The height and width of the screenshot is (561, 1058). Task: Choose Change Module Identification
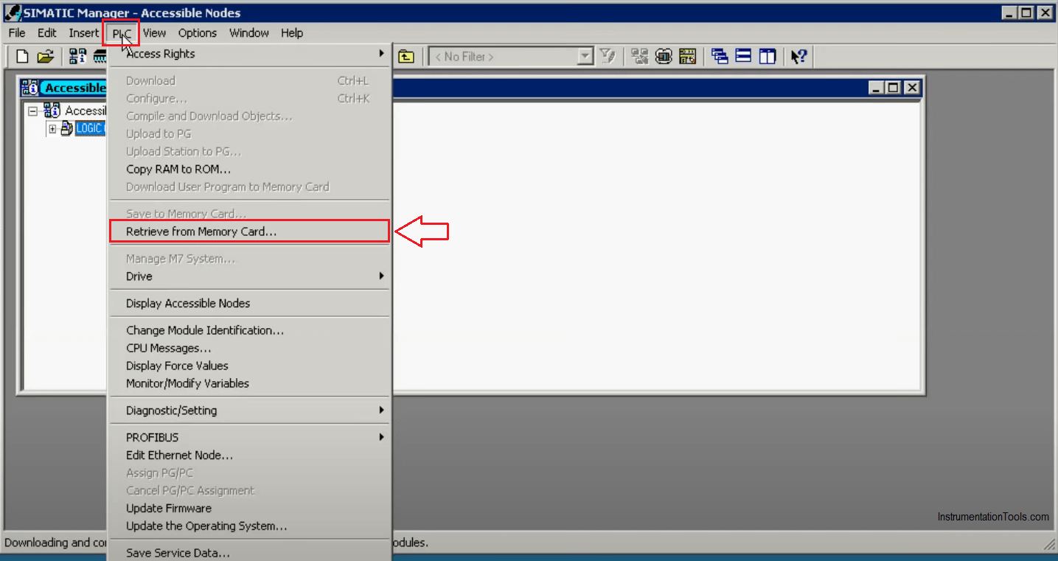pyautogui.click(x=249, y=331)
